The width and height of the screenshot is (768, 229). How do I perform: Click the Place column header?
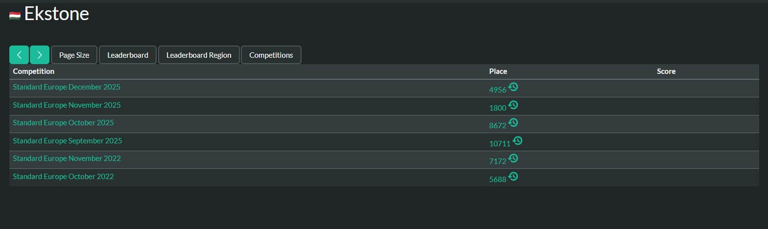click(x=498, y=71)
